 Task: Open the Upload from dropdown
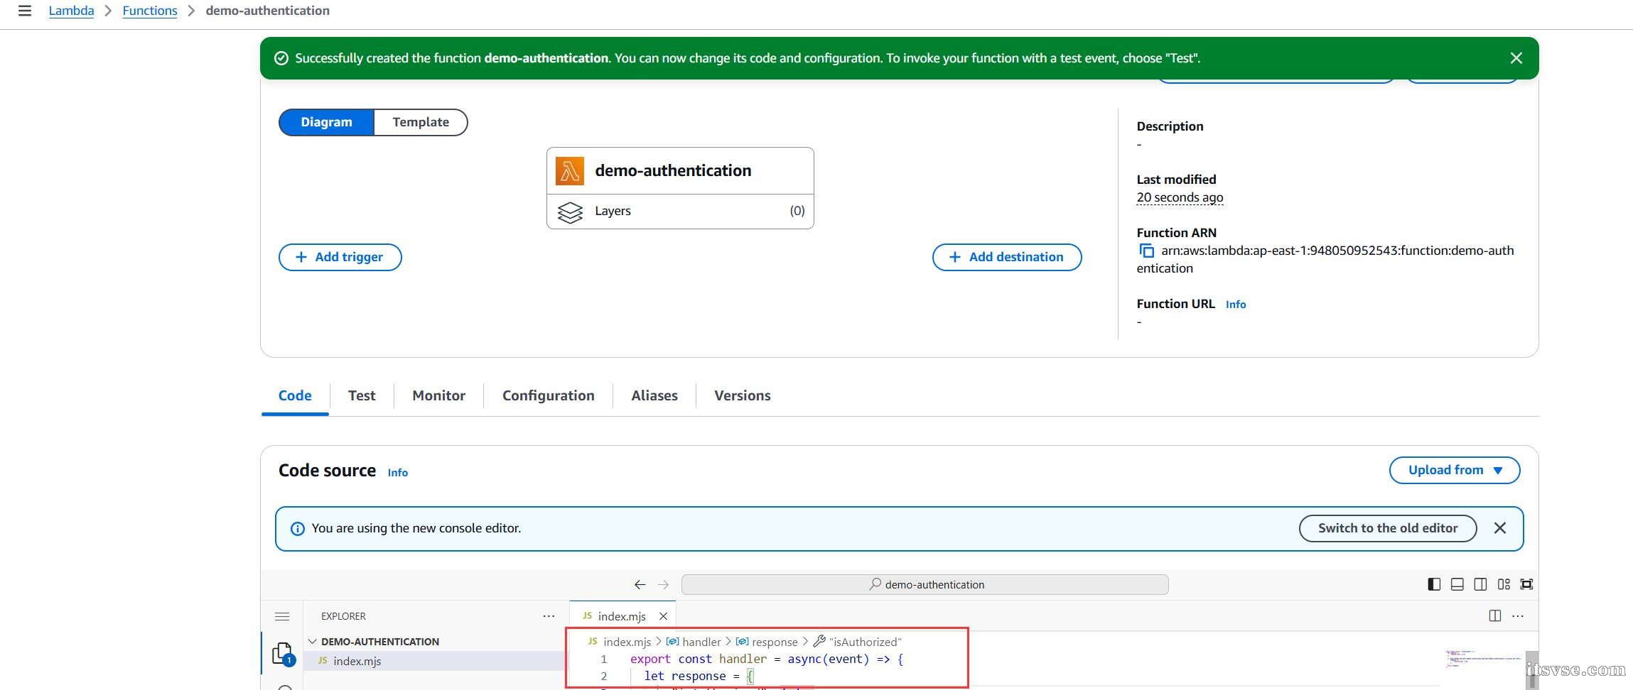click(1455, 470)
